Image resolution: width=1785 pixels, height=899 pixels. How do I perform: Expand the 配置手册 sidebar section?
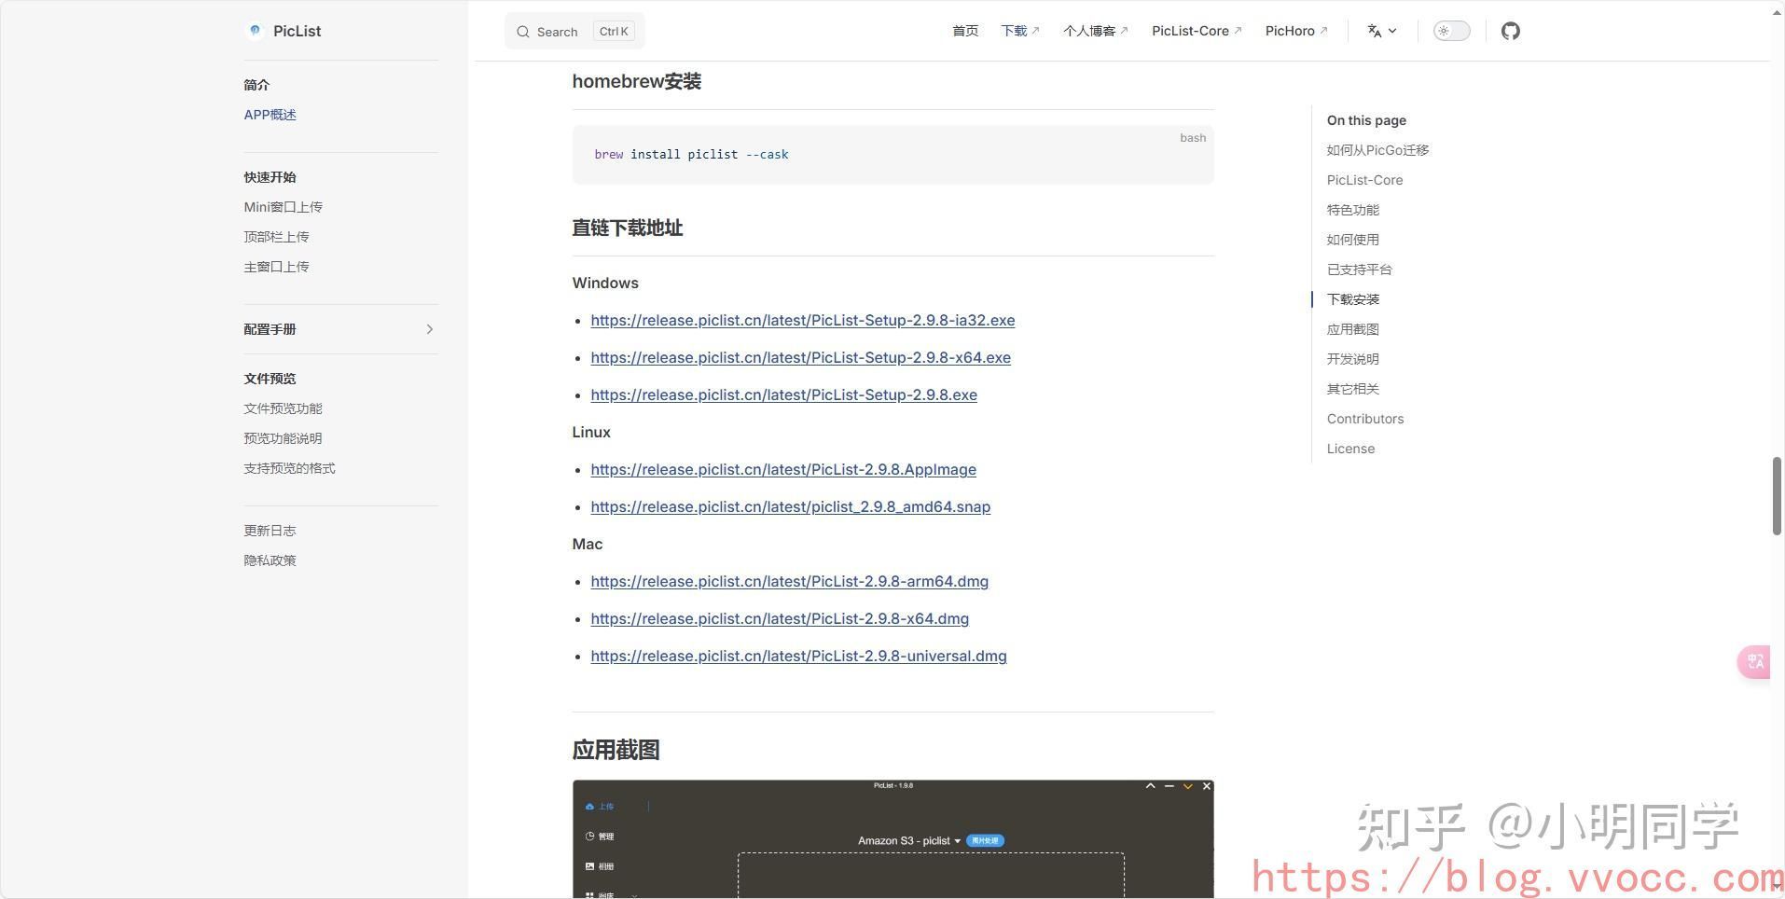429,329
